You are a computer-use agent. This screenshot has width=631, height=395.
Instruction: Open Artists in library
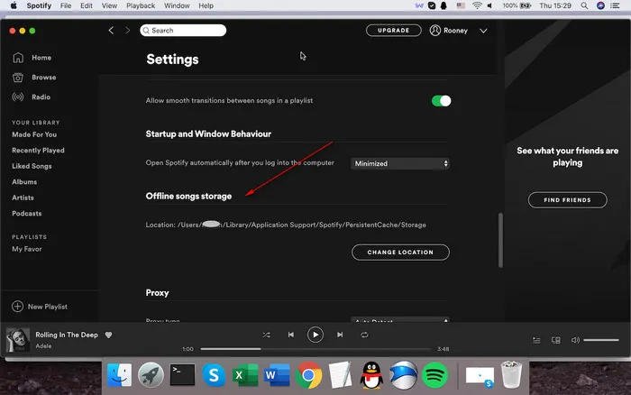point(23,197)
